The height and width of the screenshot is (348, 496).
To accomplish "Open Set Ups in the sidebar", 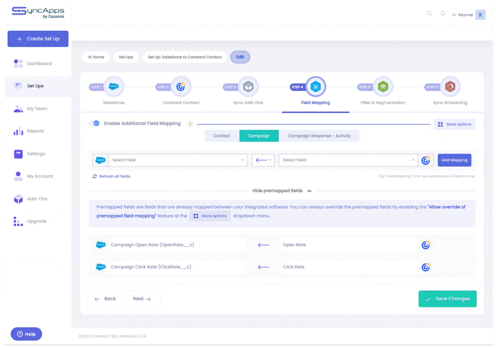I will [x=38, y=86].
